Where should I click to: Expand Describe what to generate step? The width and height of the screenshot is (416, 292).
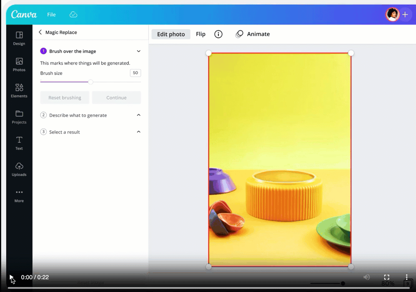[x=139, y=115]
